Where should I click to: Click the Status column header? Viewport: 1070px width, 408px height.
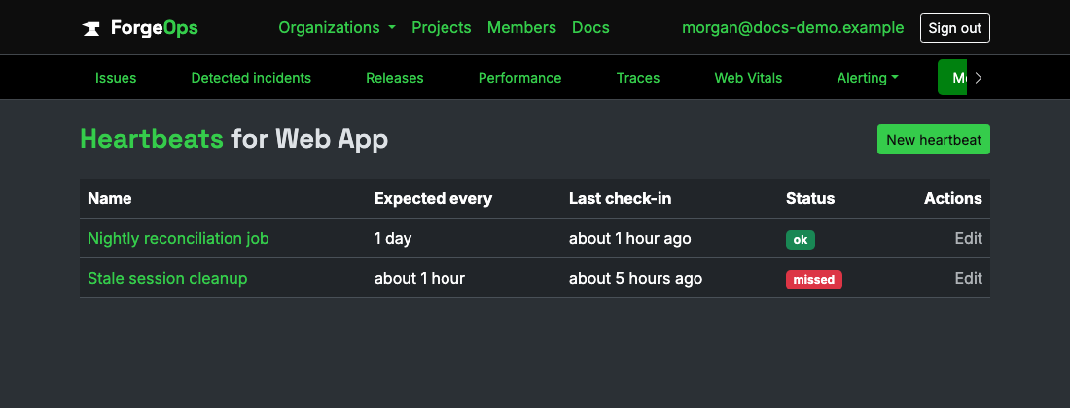(810, 198)
